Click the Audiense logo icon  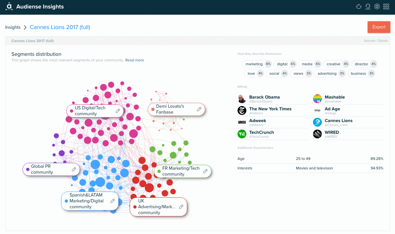[9, 7]
